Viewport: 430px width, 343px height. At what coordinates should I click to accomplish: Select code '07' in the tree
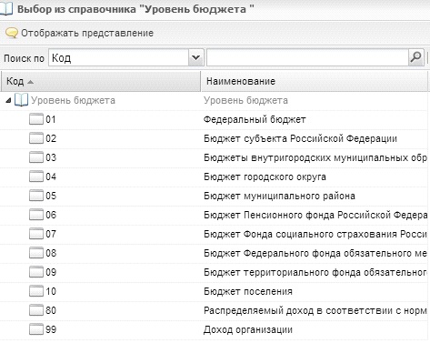[51, 234]
